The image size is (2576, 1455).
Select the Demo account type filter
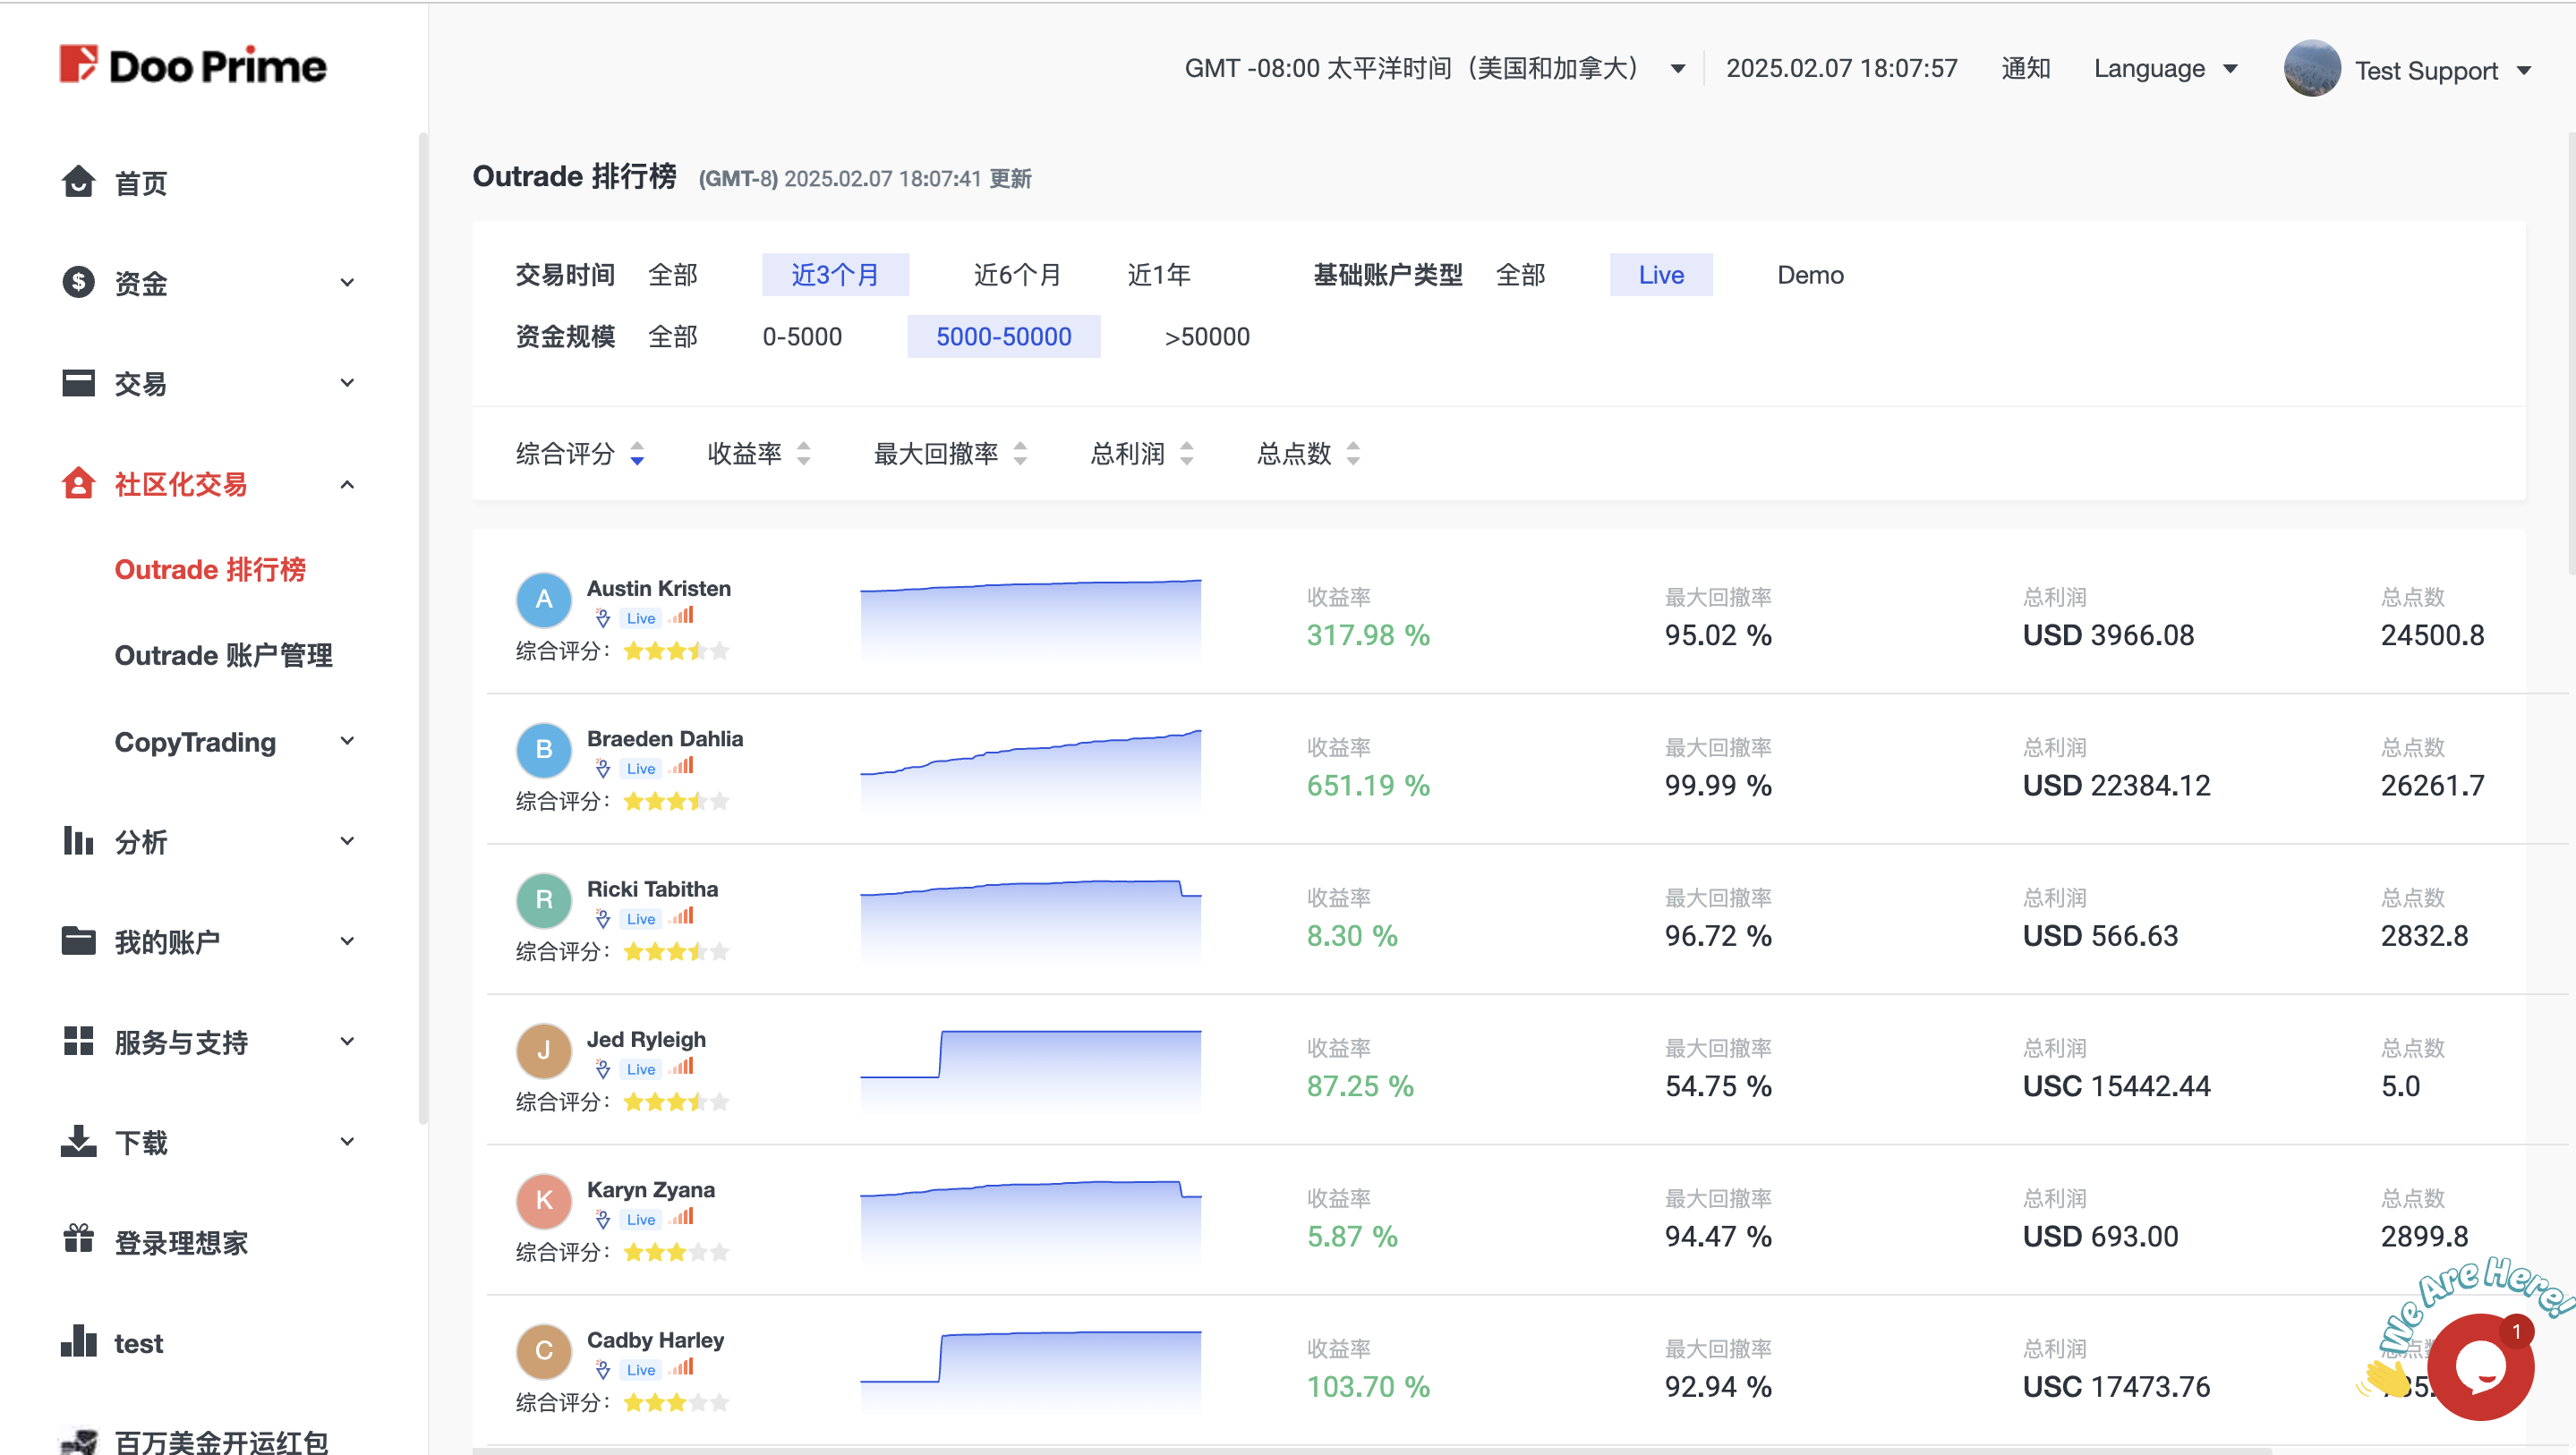tap(1810, 274)
